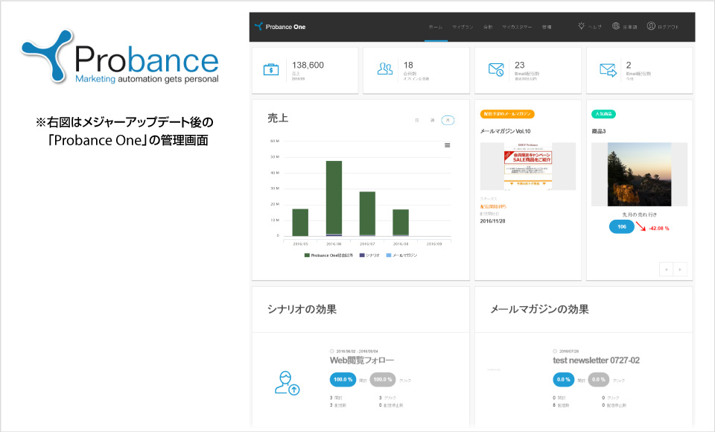Click the scheduled email envelope-clock icon
This screenshot has height=432, width=715.
tap(496, 69)
